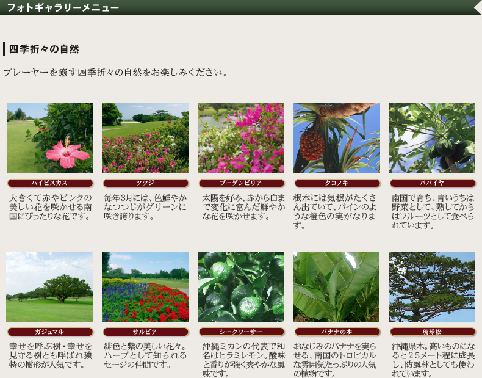Click the bougainvillea description starting 太陽を好み
This screenshot has height=378, width=482.
(x=243, y=207)
